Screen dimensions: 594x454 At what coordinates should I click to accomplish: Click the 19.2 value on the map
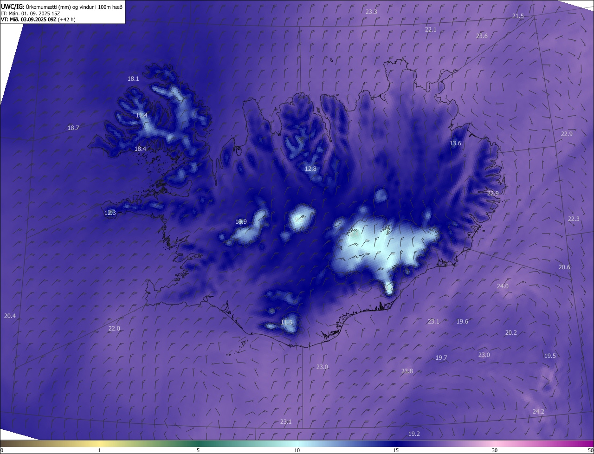(414, 434)
